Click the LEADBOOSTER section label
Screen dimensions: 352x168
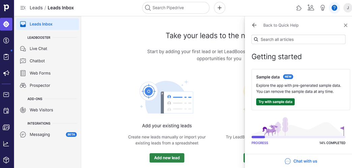point(39,38)
